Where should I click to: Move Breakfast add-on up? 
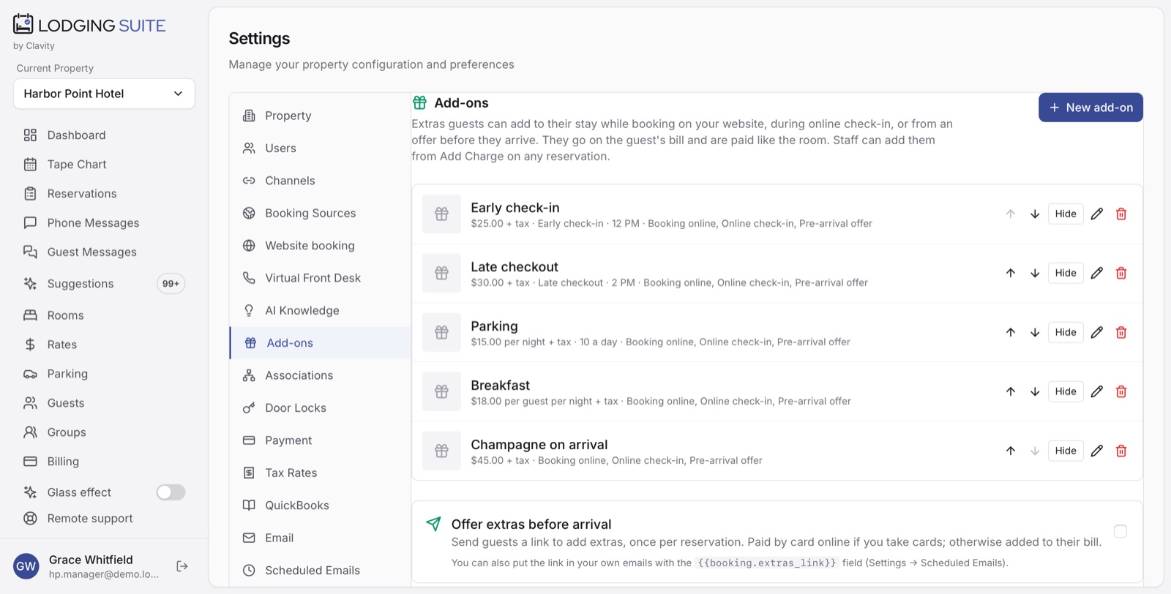pos(1011,392)
